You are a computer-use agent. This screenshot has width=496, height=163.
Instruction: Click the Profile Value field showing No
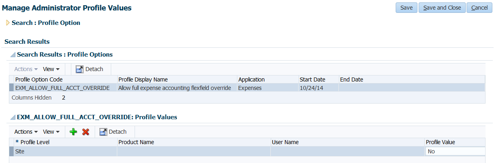(455, 151)
